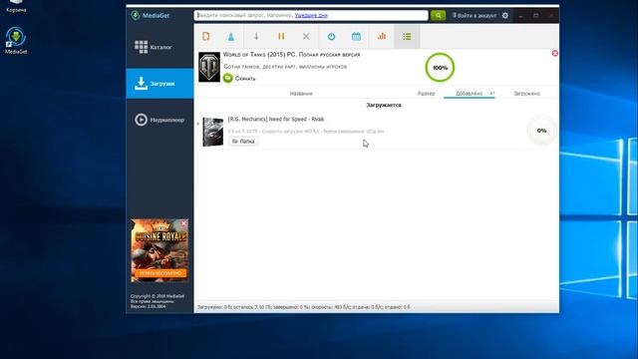This screenshot has width=638, height=359.
Task: Open the scheduler calendar icon
Action: (x=356, y=36)
